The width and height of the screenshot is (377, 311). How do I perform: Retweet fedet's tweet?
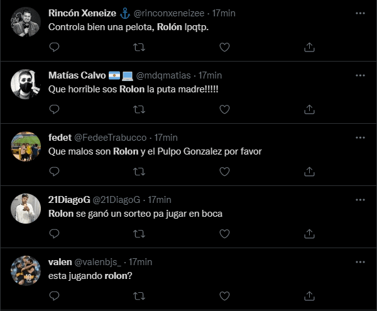[x=139, y=171]
